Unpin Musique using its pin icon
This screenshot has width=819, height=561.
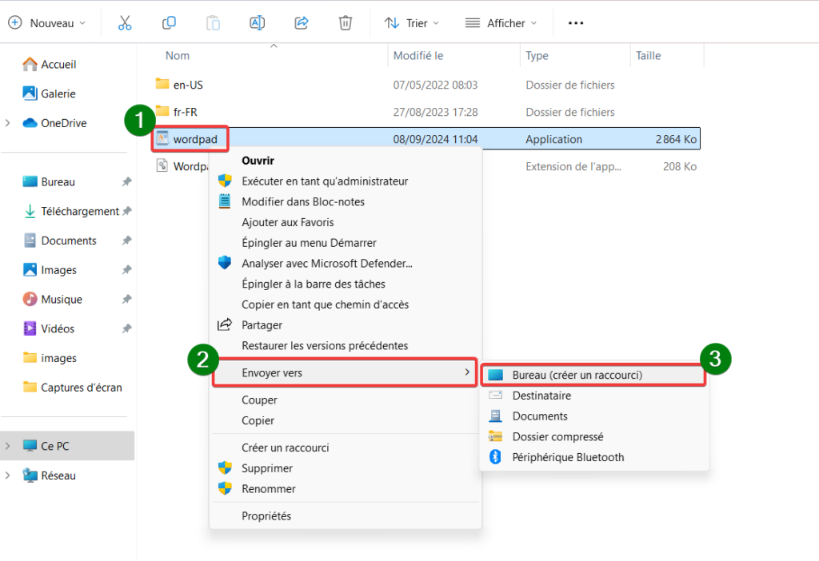126,299
